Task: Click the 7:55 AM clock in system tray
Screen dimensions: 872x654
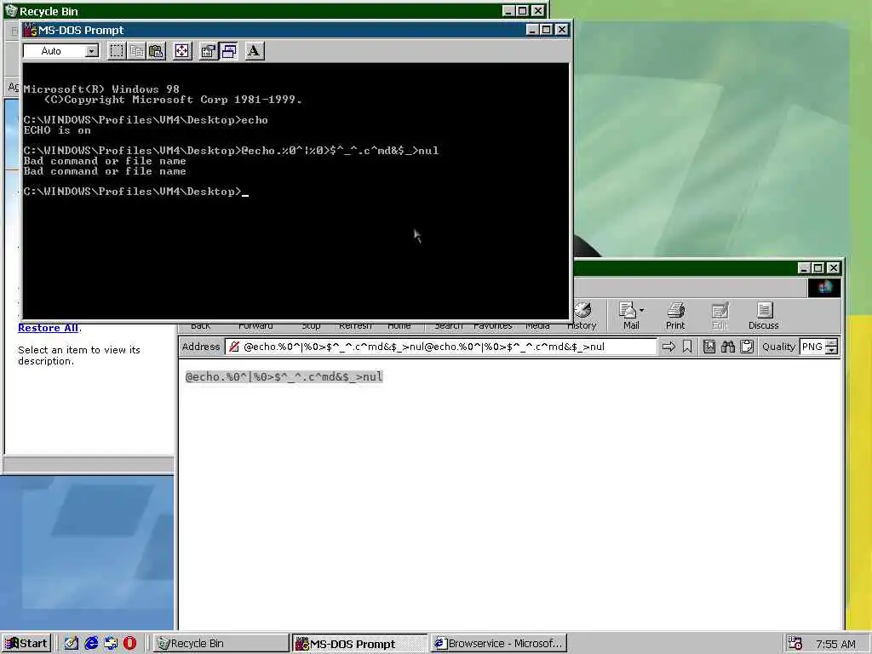Action: tap(835, 644)
